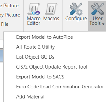This screenshot has width=106, height=102.
Task: Select List Object GUIDs
Action: coord(35,57)
